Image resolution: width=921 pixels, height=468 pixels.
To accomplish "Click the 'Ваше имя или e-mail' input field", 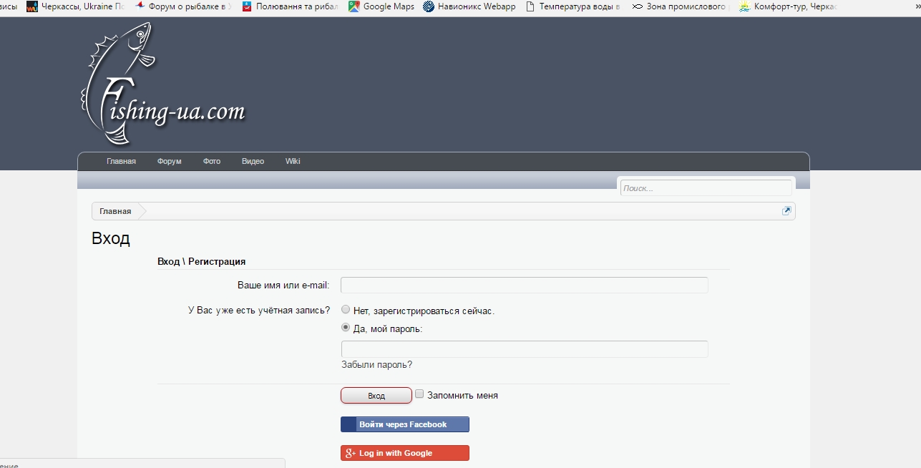I will point(524,286).
